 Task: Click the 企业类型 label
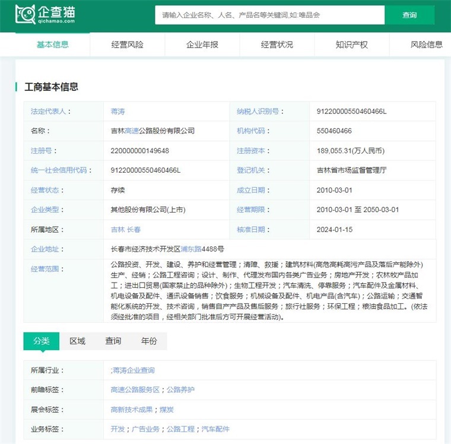(x=45, y=210)
